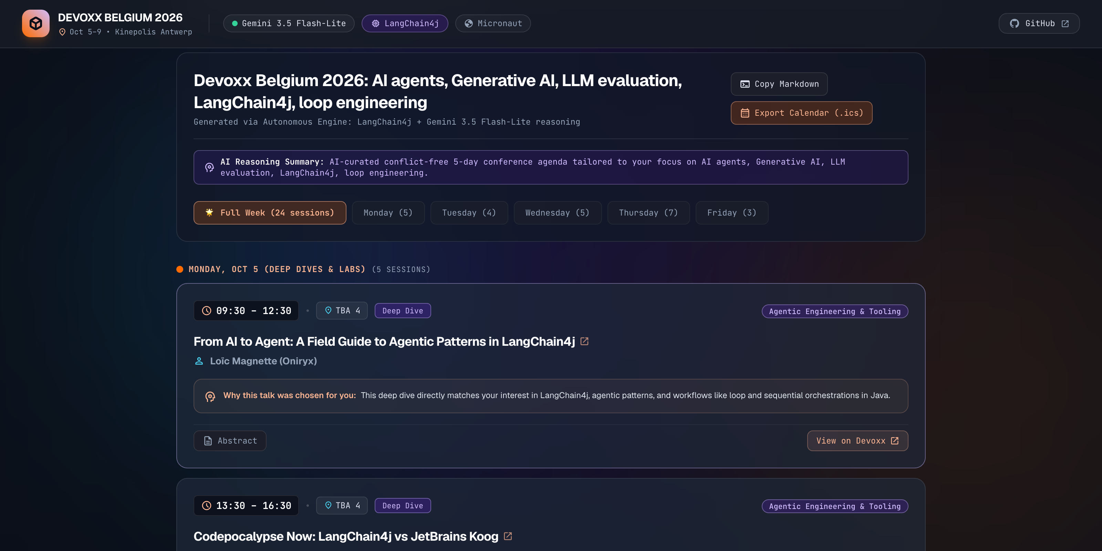This screenshot has height=551, width=1102.
Task: Click Agentic Engineering & Tooling tag, first session
Action: [x=835, y=311]
